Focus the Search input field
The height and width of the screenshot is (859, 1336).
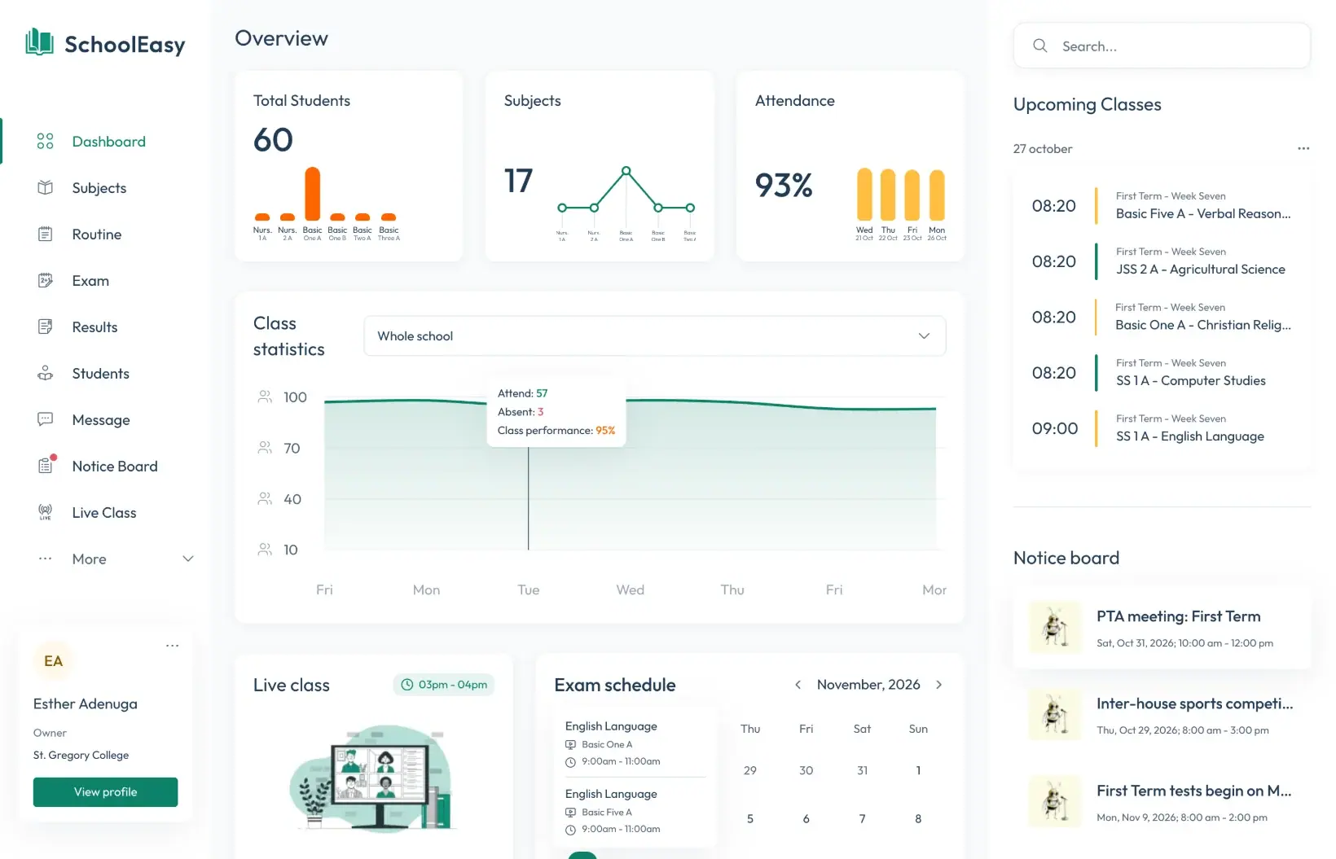point(1162,46)
